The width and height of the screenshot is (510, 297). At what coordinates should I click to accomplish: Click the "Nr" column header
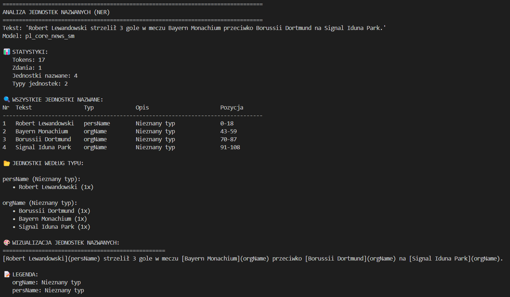[x=6, y=108]
